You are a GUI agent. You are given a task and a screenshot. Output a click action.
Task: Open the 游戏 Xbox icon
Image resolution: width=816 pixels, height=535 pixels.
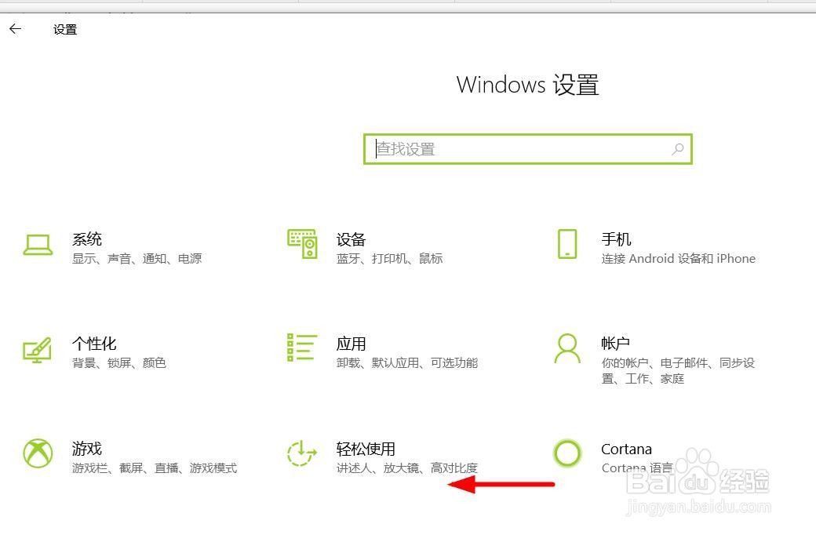coord(38,453)
